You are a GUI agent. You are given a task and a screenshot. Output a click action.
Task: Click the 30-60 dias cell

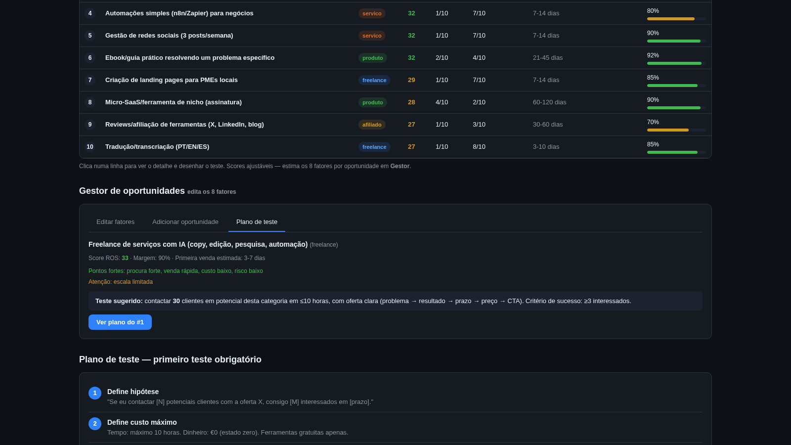point(548,125)
